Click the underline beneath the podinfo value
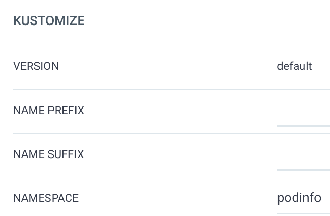Image resolution: width=330 pixels, height=216 pixels. 303,213
